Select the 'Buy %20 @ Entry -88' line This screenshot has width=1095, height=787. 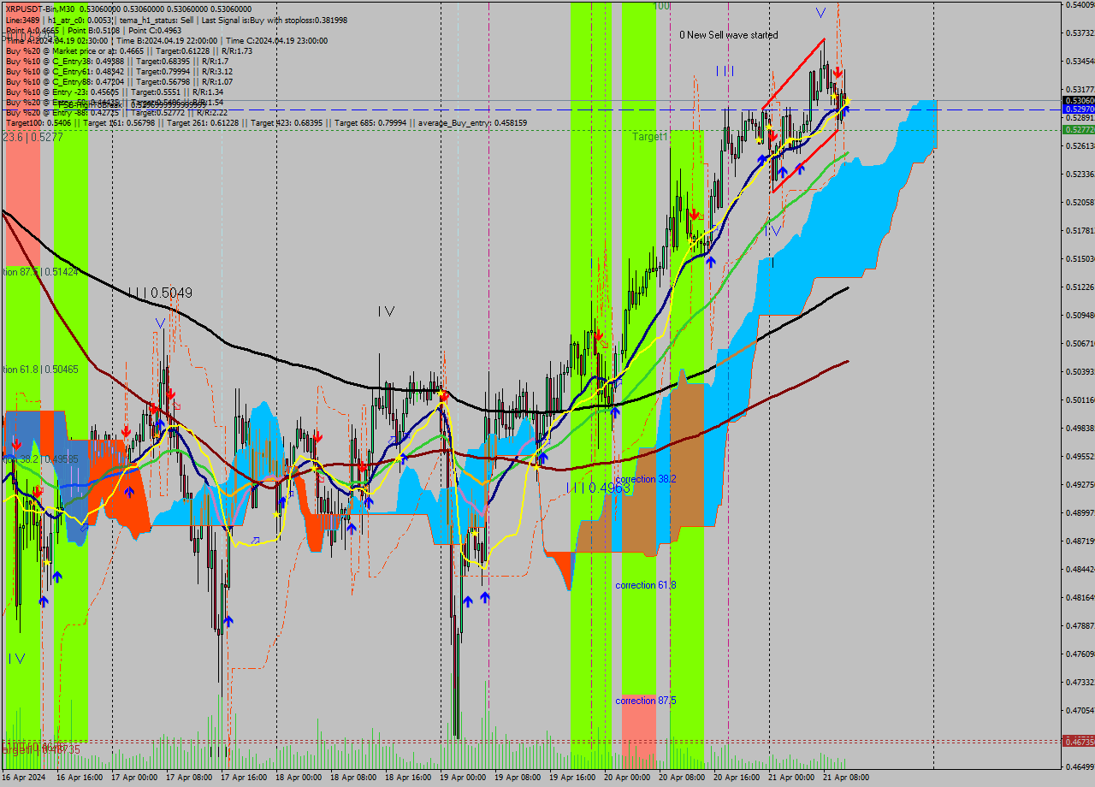point(116,112)
